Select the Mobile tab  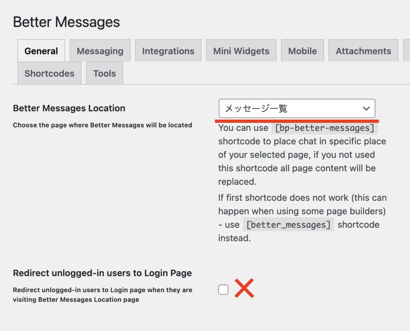[x=303, y=51]
